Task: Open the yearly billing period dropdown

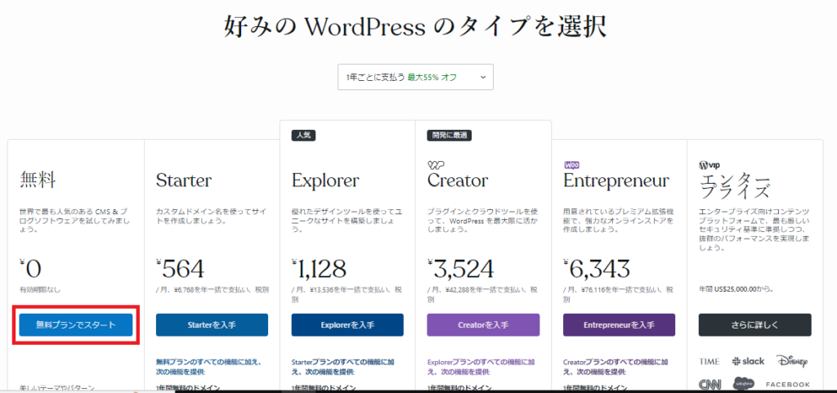Action: pyautogui.click(x=415, y=77)
